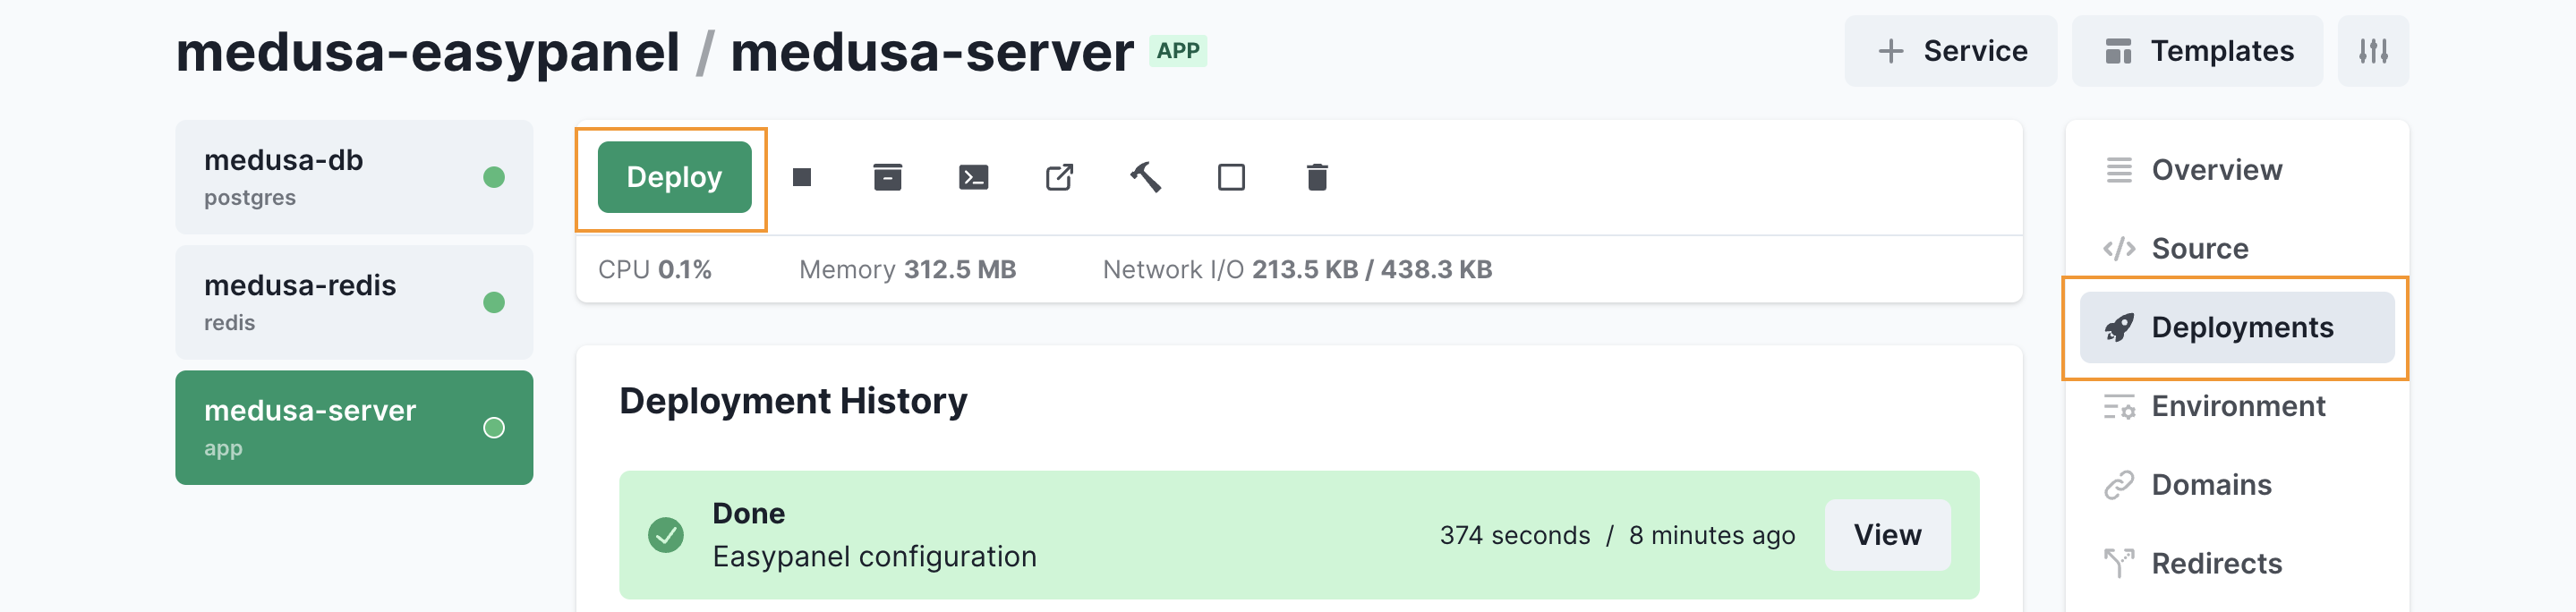Click the Memory 312.5 MB stat
The image size is (2576, 612).
point(907,269)
